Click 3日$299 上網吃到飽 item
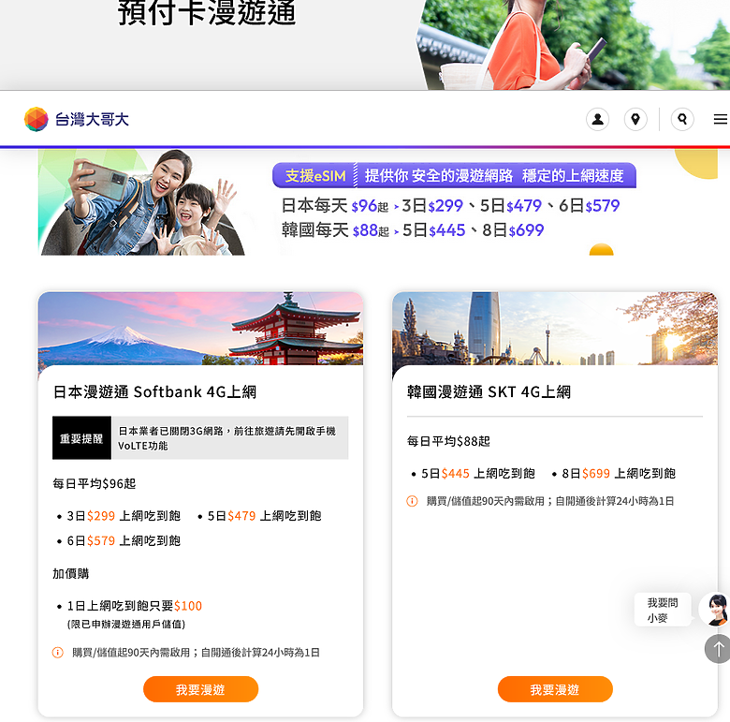Image resolution: width=730 pixels, height=722 pixels. (x=124, y=516)
